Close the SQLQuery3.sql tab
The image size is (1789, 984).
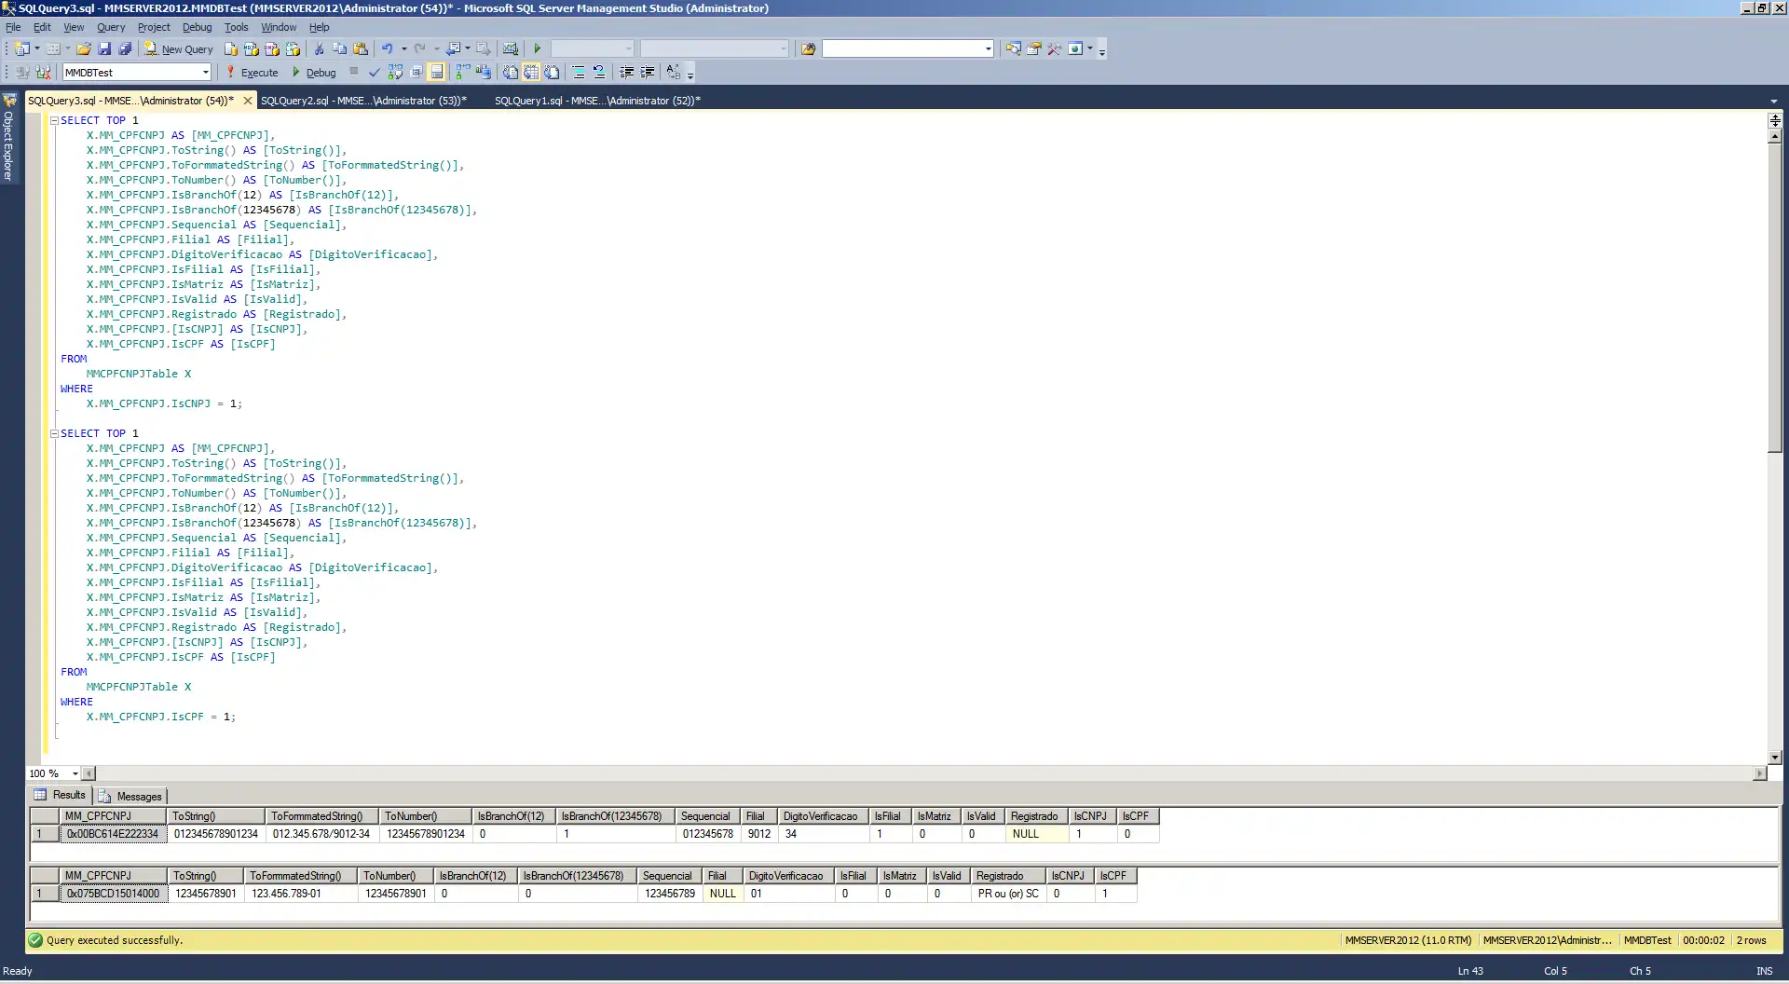247,101
